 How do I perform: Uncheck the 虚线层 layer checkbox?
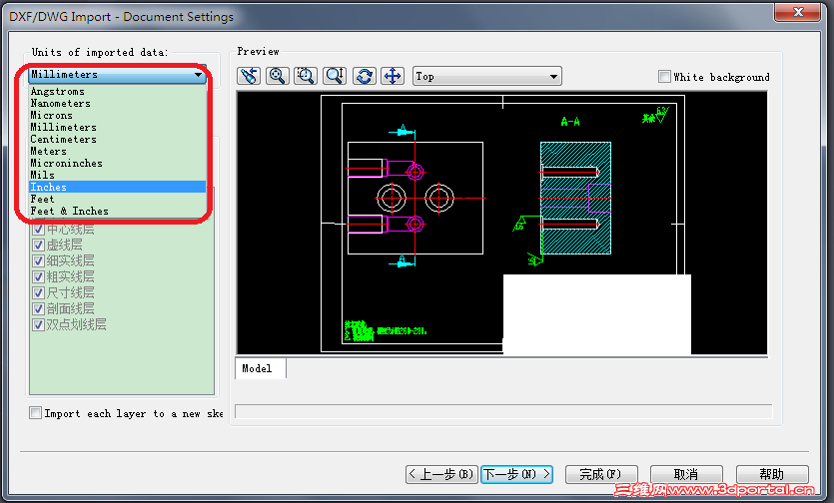(38, 246)
